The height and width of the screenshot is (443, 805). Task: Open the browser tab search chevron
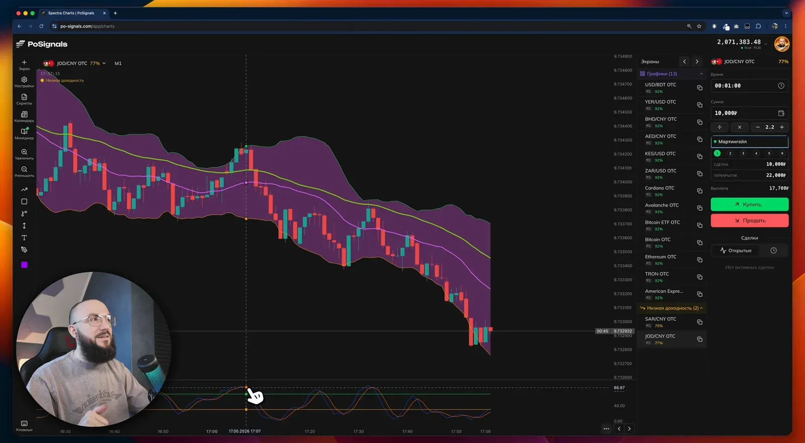[x=786, y=13]
